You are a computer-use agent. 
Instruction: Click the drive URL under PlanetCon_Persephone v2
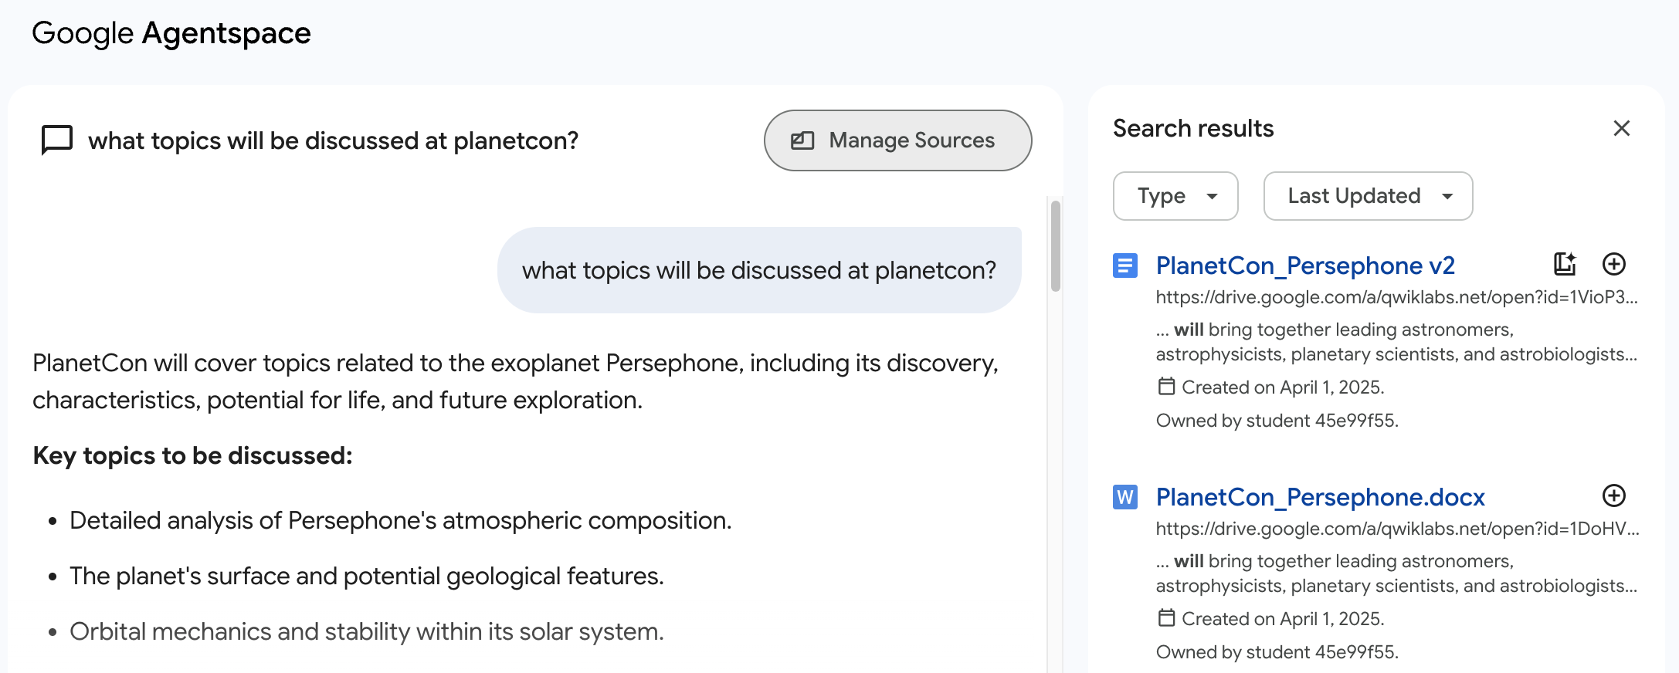[x=1396, y=297]
